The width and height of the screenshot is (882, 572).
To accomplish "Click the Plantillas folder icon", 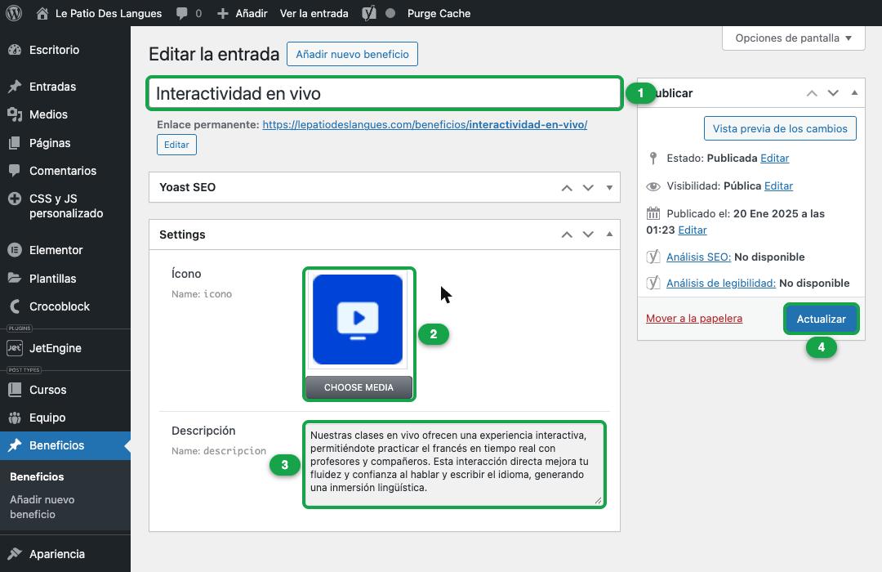I will click(x=15, y=278).
